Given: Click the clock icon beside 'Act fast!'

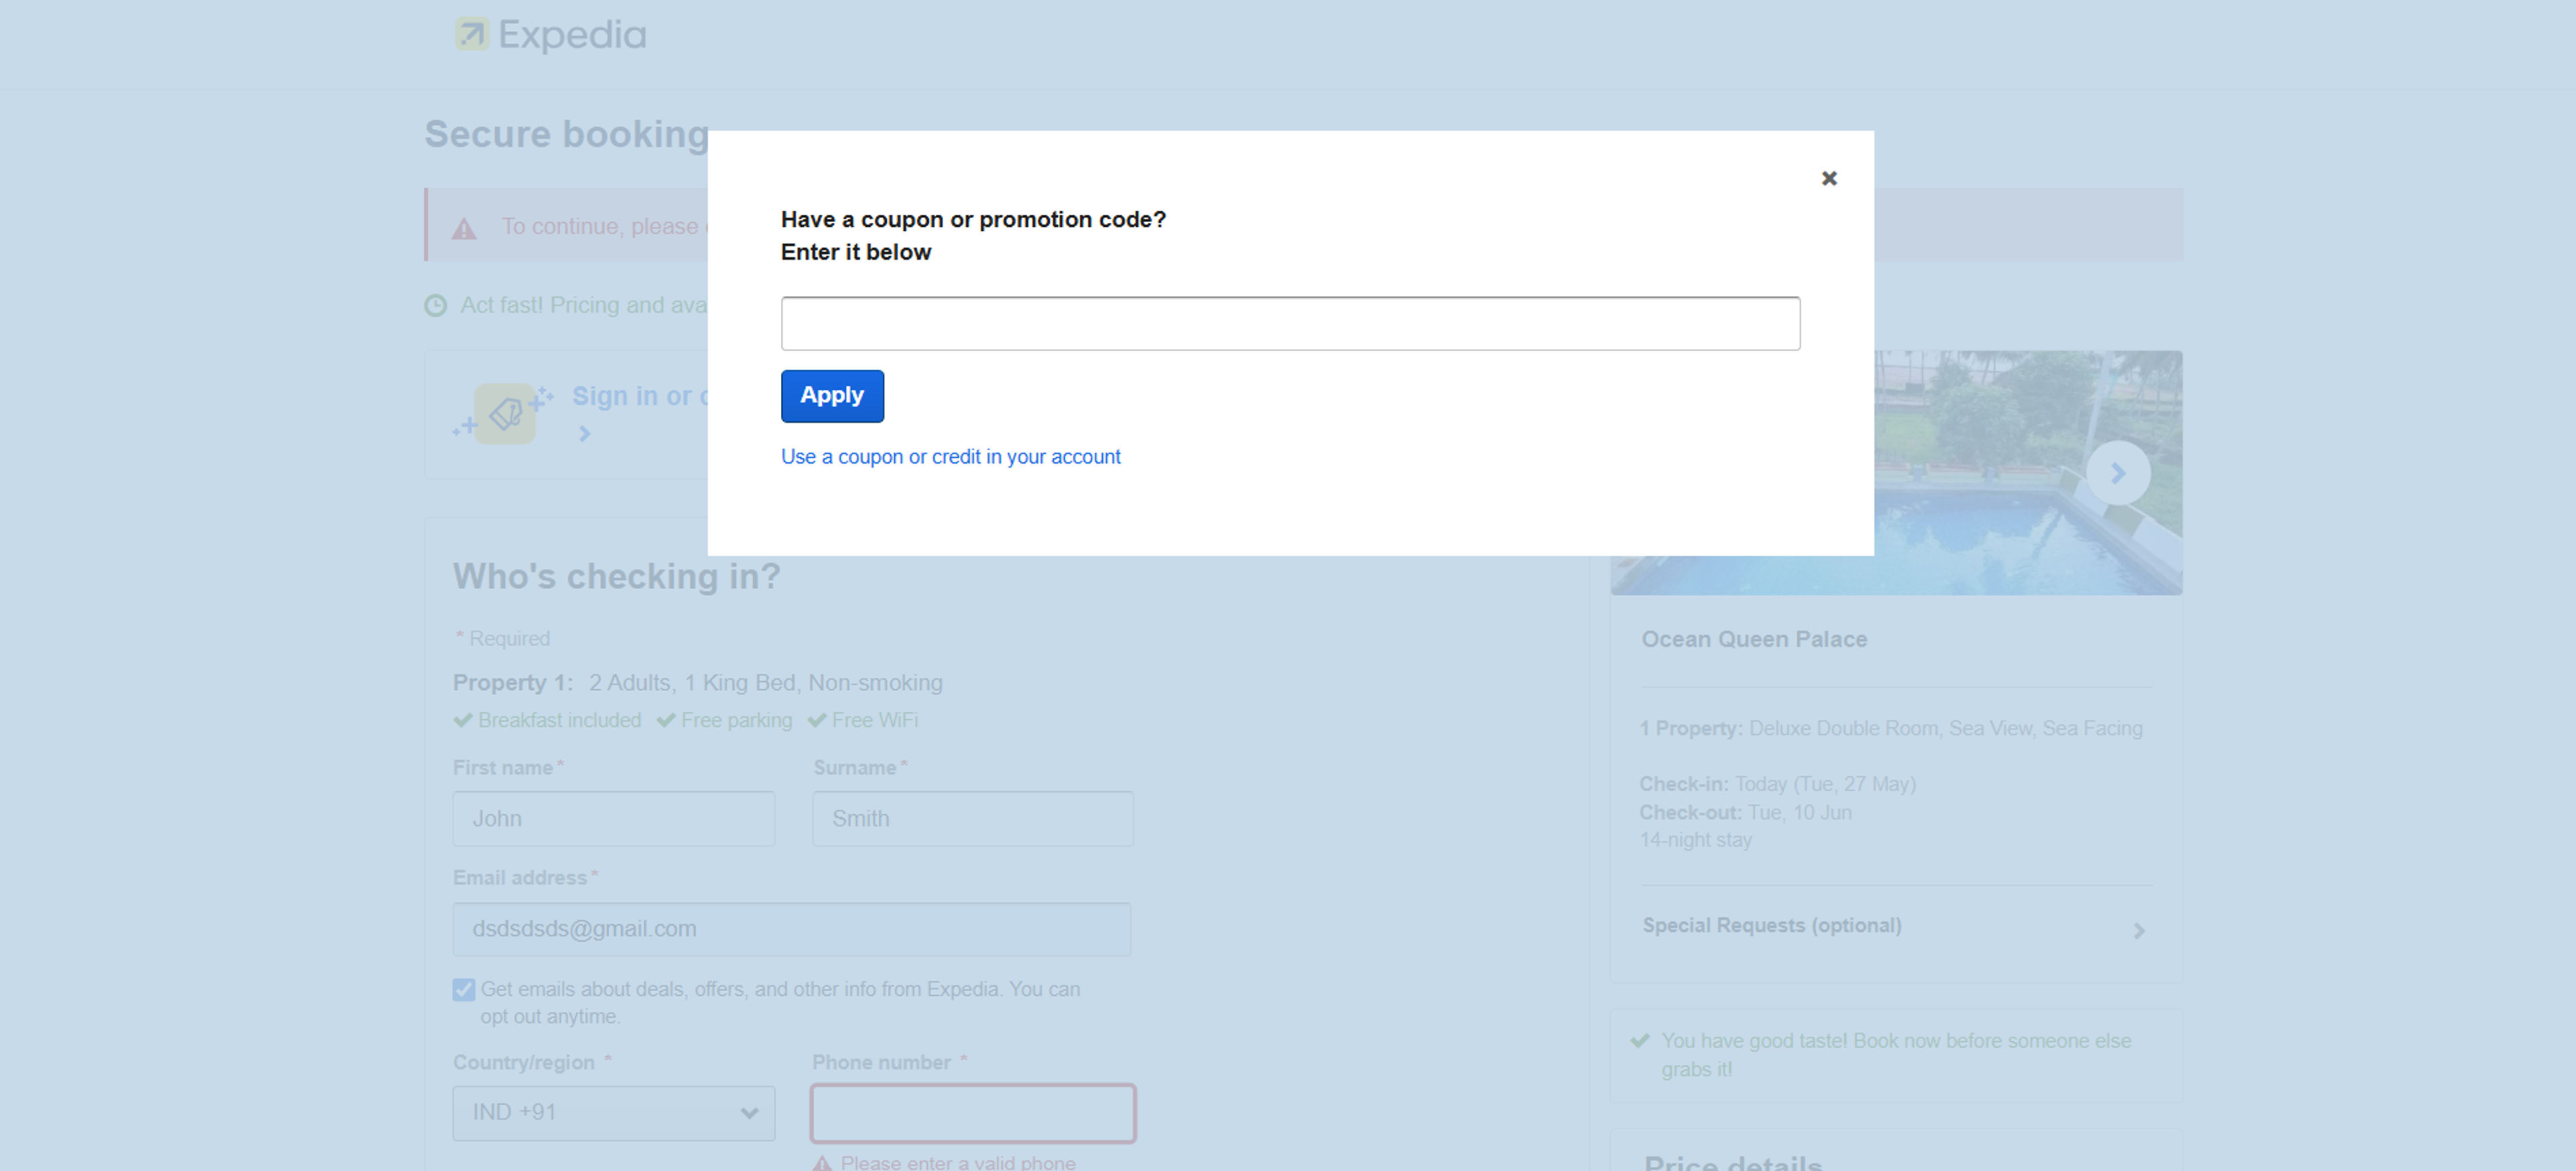Looking at the screenshot, I should (x=436, y=305).
